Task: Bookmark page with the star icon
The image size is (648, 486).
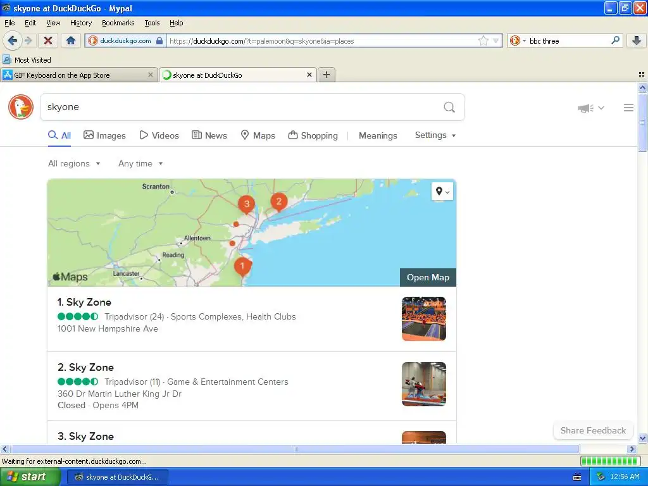Action: (x=483, y=40)
